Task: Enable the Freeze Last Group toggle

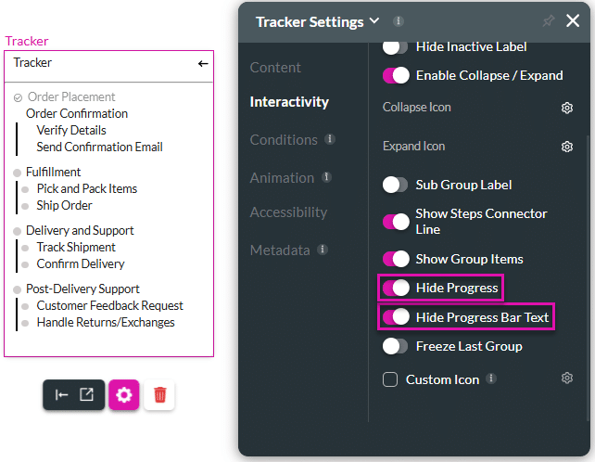Action: coord(396,346)
